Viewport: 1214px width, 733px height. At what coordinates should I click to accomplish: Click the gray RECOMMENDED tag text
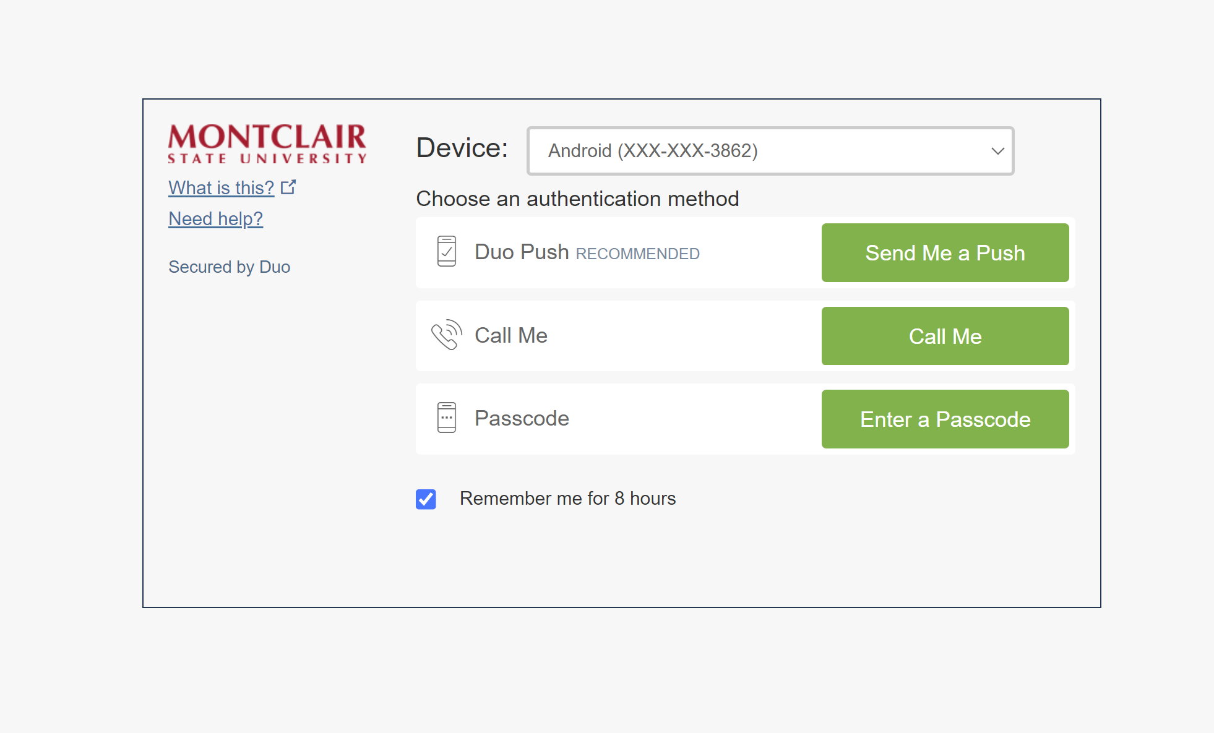click(x=637, y=254)
